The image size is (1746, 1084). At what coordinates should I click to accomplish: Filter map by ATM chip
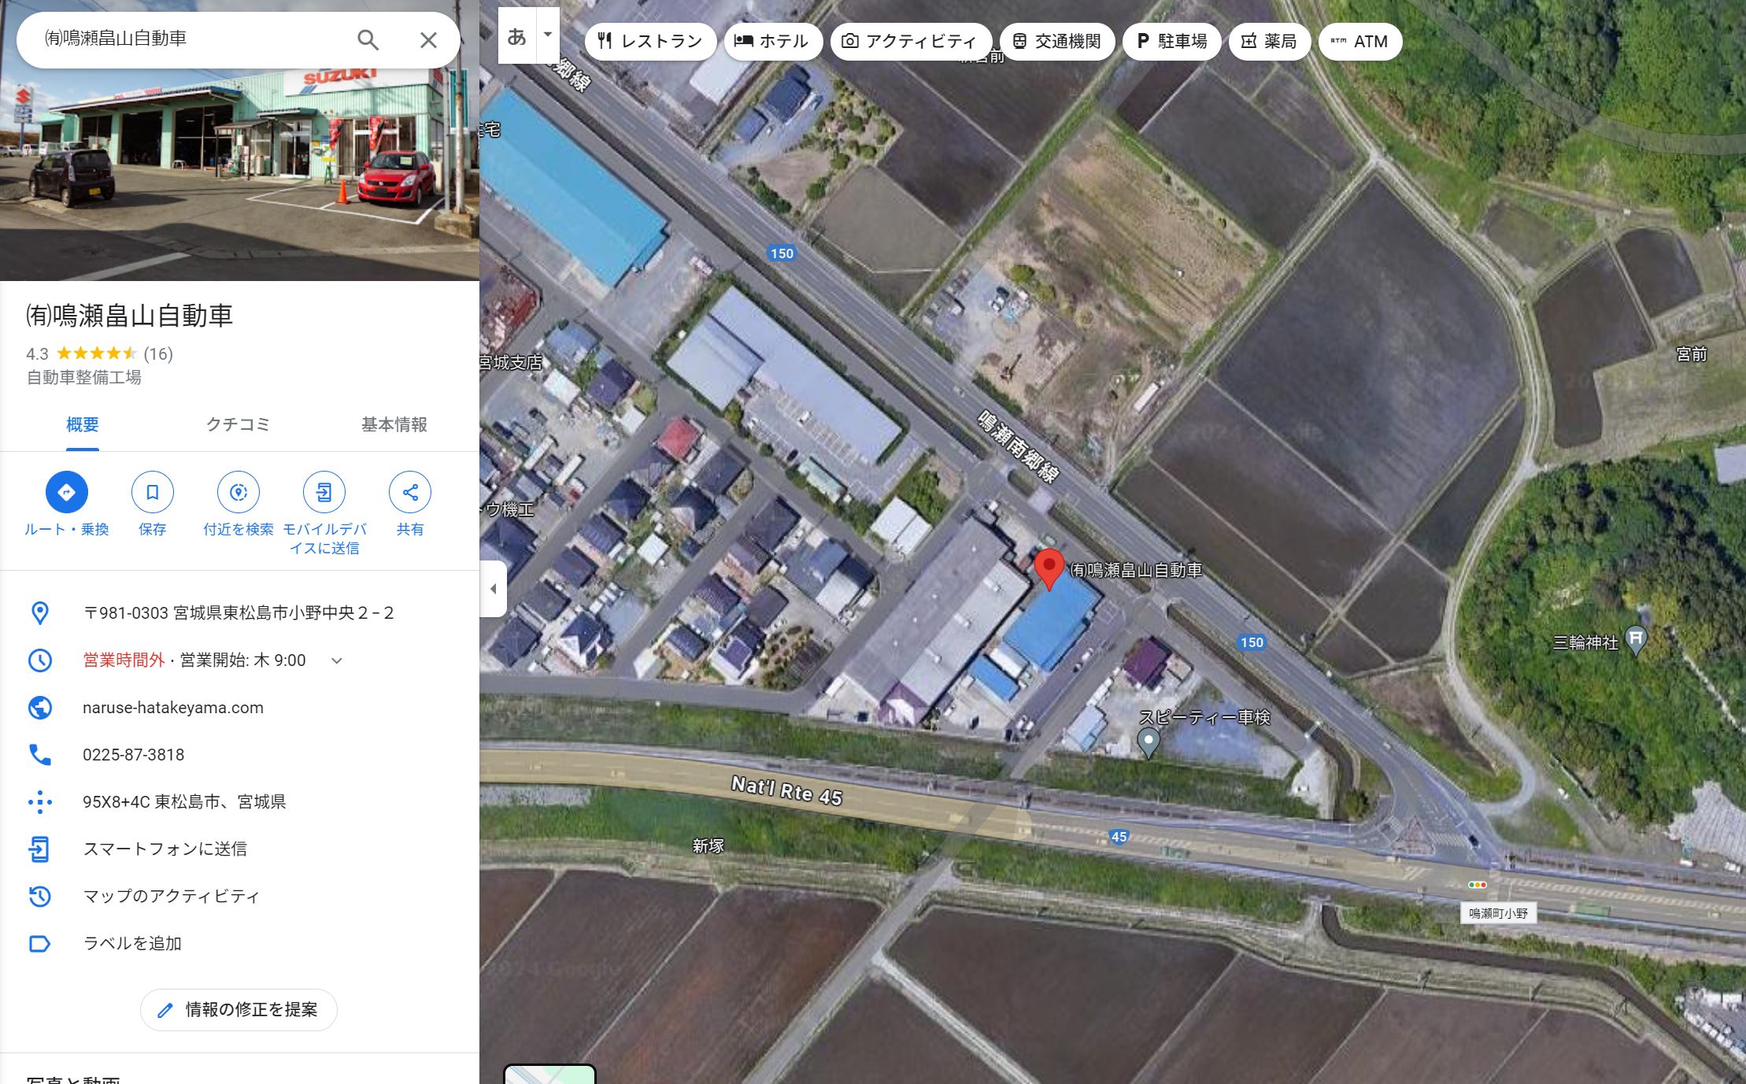coord(1359,42)
